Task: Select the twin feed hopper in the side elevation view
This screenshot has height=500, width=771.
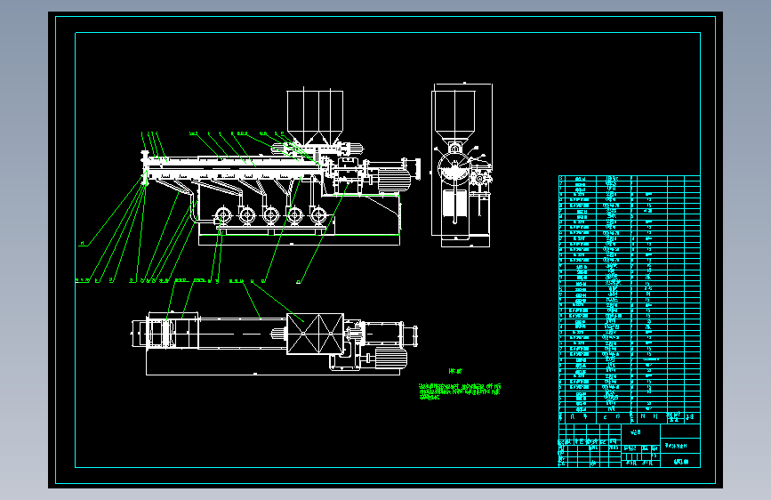Action: click(315, 117)
